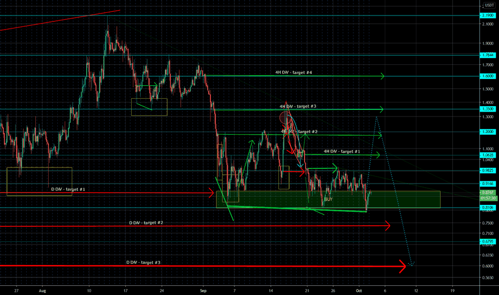Click the Sep date on time axis
Viewport: 499px width, 295px height.
pyautogui.click(x=203, y=291)
